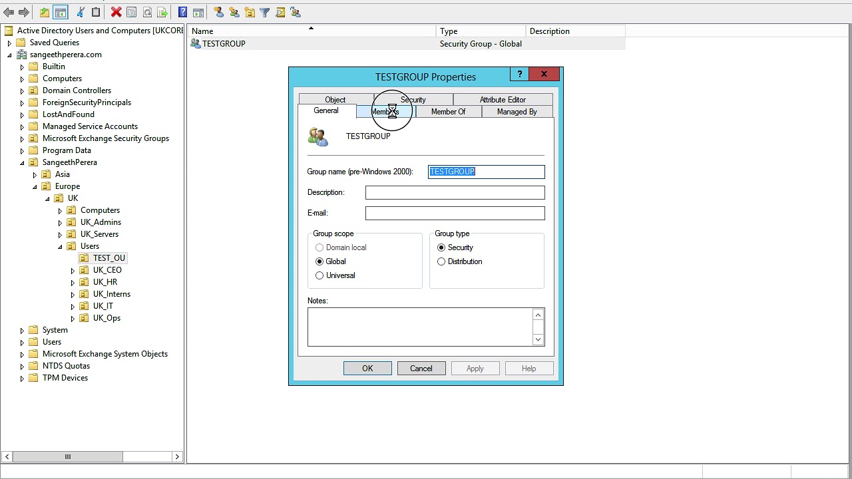Image resolution: width=852 pixels, height=479 pixels.
Task: Expand the UK_CEO tree node
Action: 73,270
